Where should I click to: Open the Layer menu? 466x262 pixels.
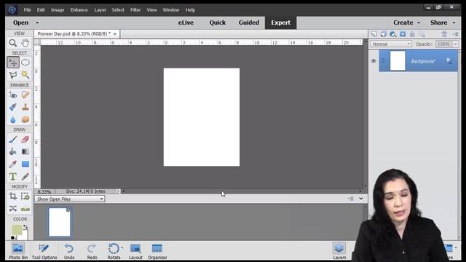pos(100,9)
